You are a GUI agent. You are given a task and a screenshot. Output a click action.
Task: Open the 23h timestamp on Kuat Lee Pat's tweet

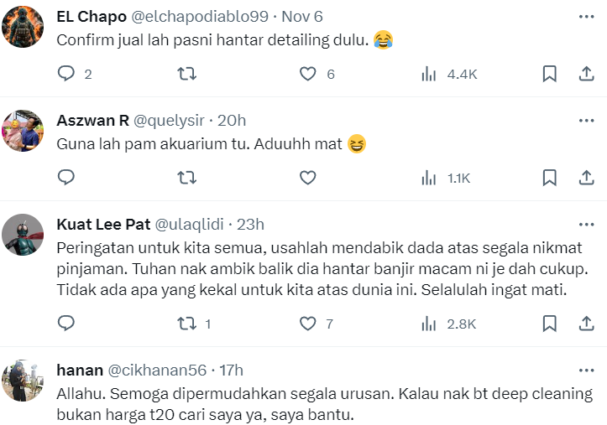[x=250, y=224]
